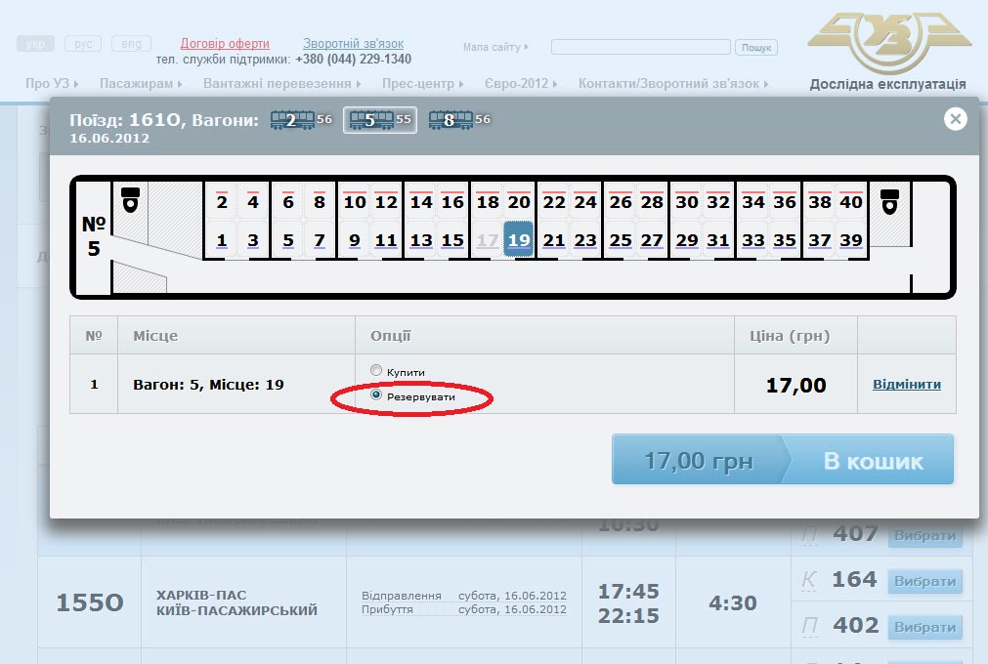The height and width of the screenshot is (664, 988).
Task: Click the Відмінити link
Action: pos(906,385)
